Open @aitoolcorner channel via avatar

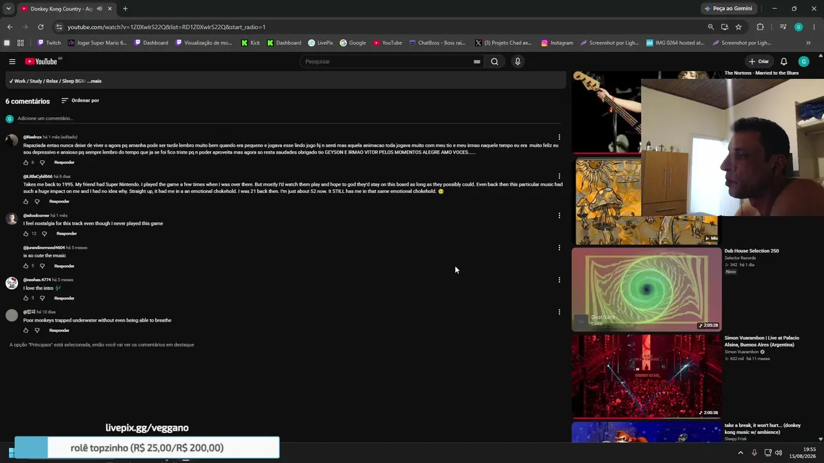12,219
